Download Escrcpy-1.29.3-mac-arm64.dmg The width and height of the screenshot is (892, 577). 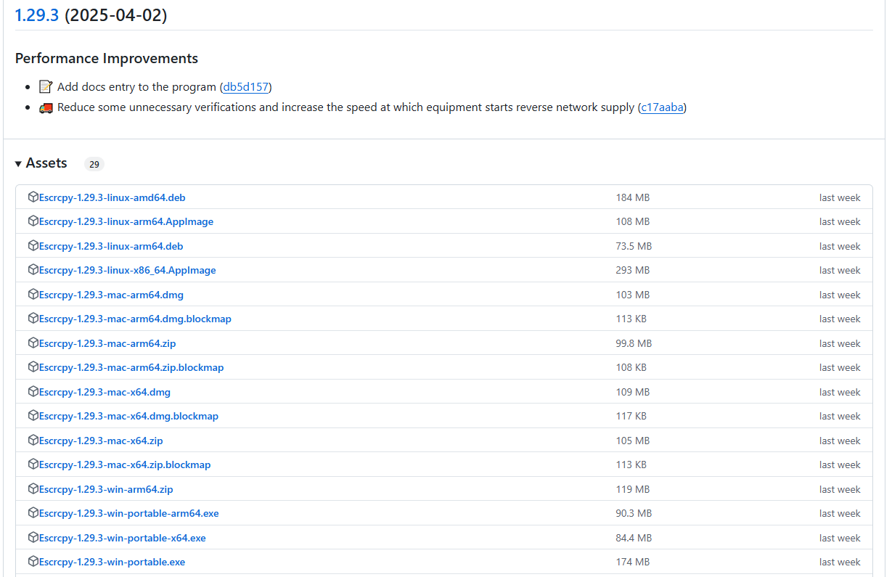click(111, 295)
